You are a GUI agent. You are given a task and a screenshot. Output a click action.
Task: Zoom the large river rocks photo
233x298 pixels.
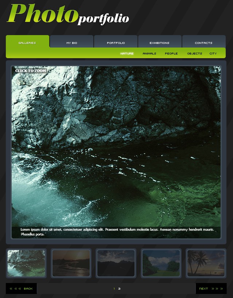116,152
